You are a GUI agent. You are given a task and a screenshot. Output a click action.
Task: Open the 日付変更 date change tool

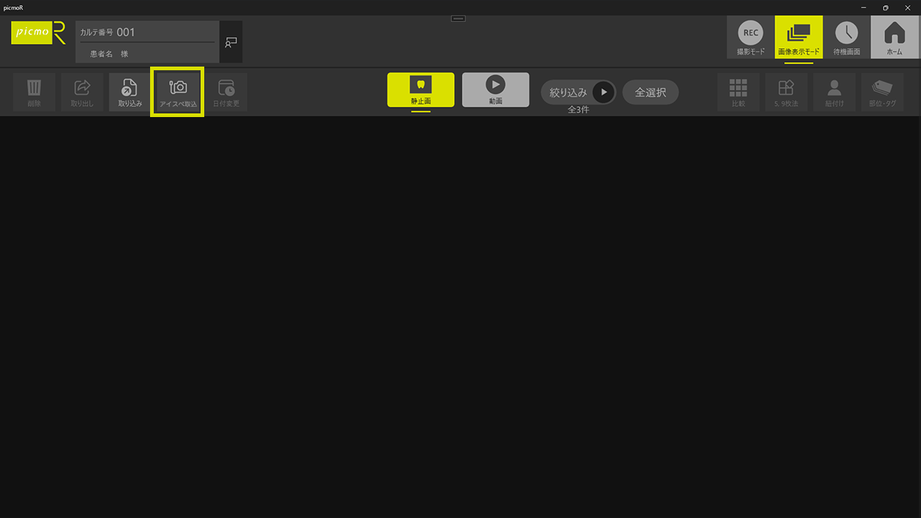click(226, 92)
